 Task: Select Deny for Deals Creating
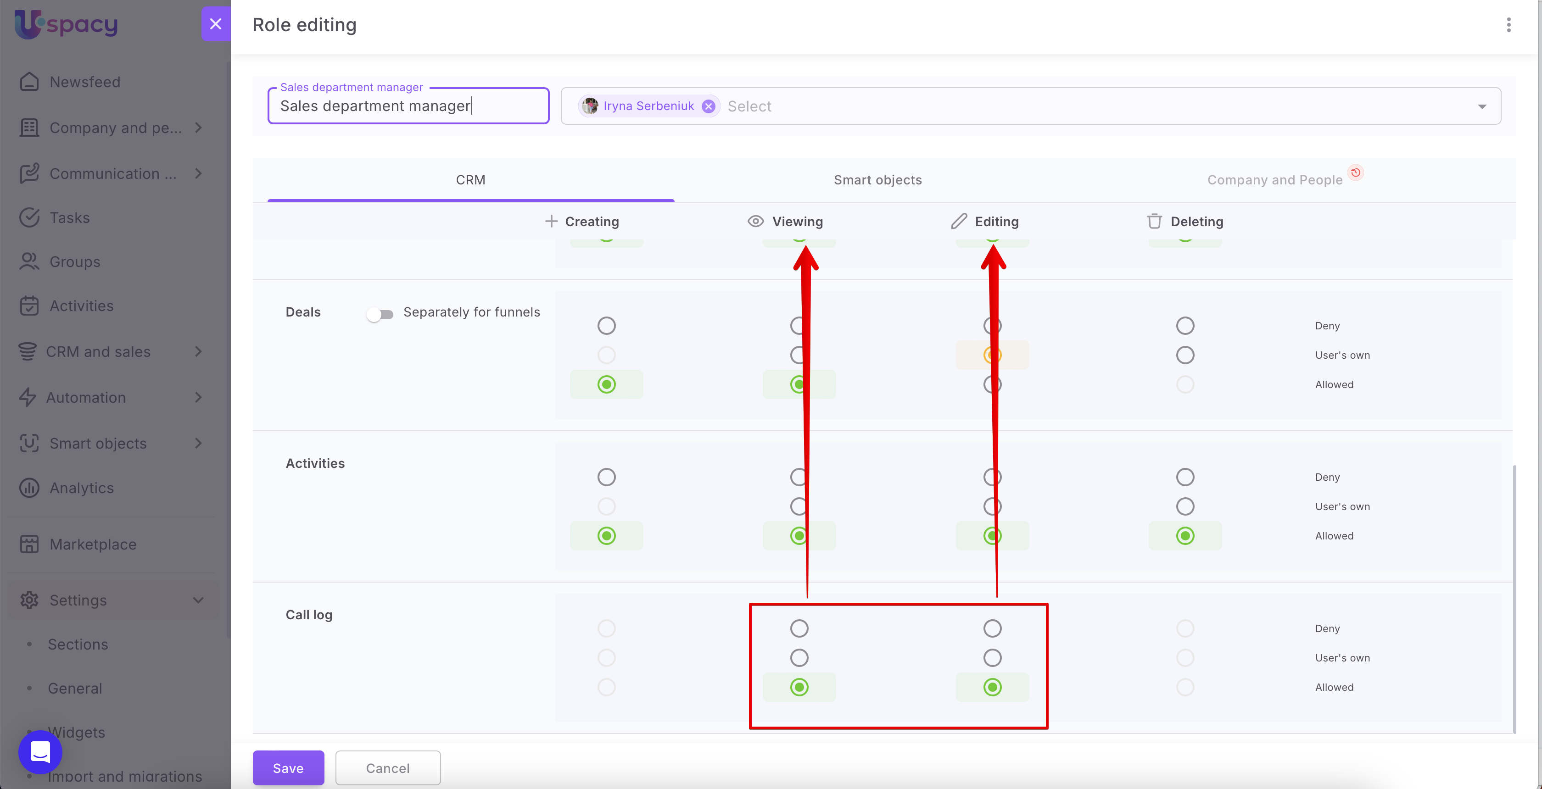(x=606, y=326)
